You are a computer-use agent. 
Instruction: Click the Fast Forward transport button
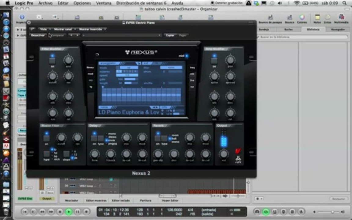[51, 212]
